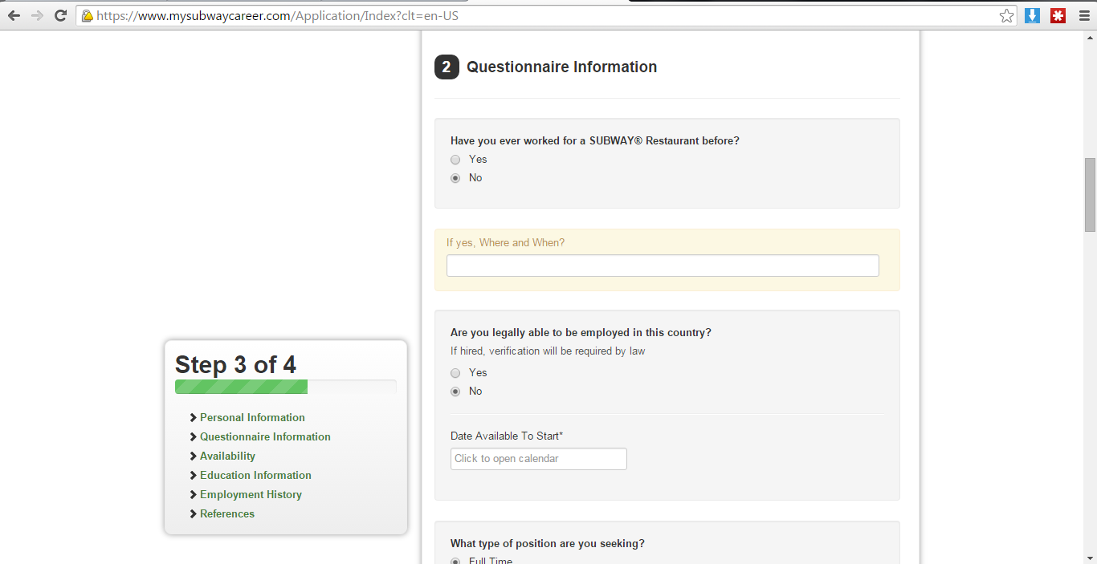Click the site security icon in address bar
The image size is (1097, 564).
point(86,14)
